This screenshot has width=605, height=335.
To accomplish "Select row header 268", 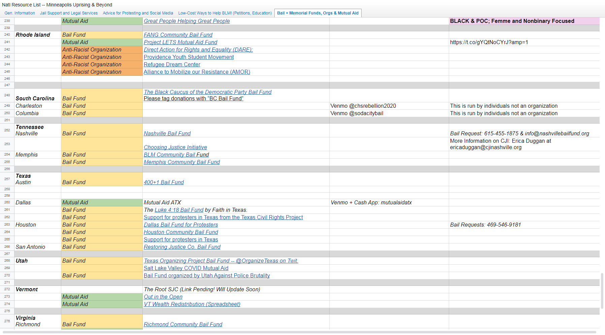I will [x=7, y=261].
